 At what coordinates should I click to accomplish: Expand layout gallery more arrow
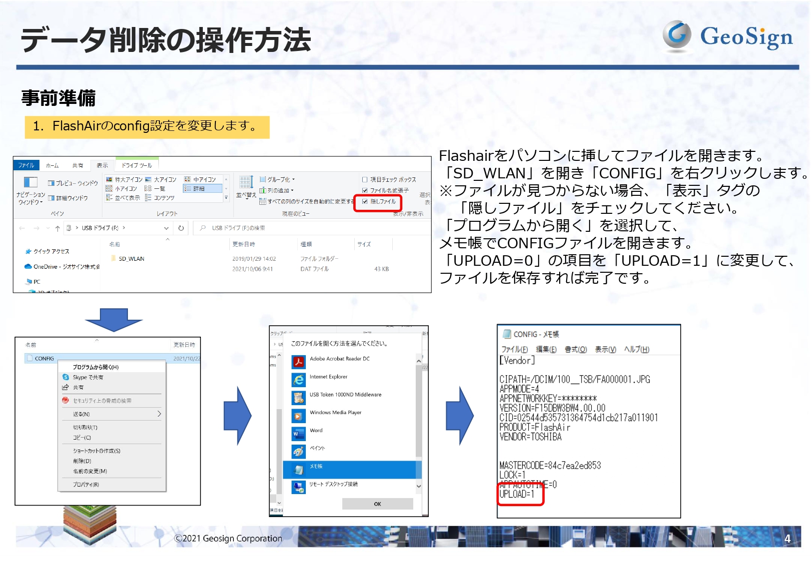(x=226, y=198)
